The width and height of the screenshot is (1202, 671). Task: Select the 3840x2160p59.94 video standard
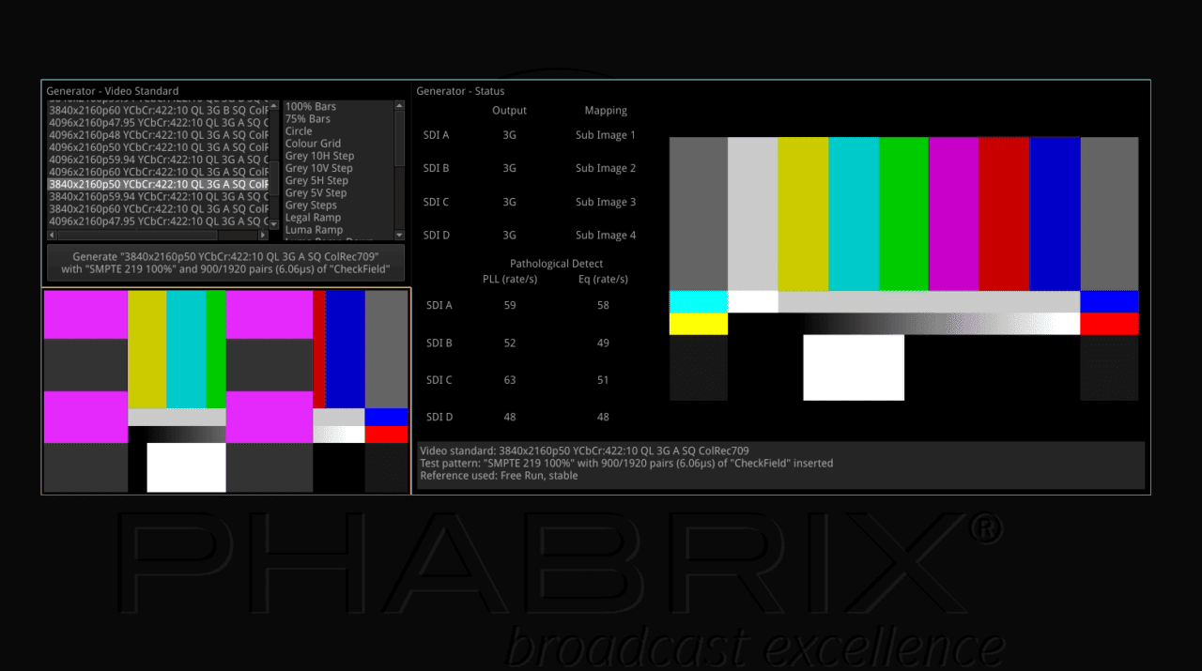pos(159,197)
